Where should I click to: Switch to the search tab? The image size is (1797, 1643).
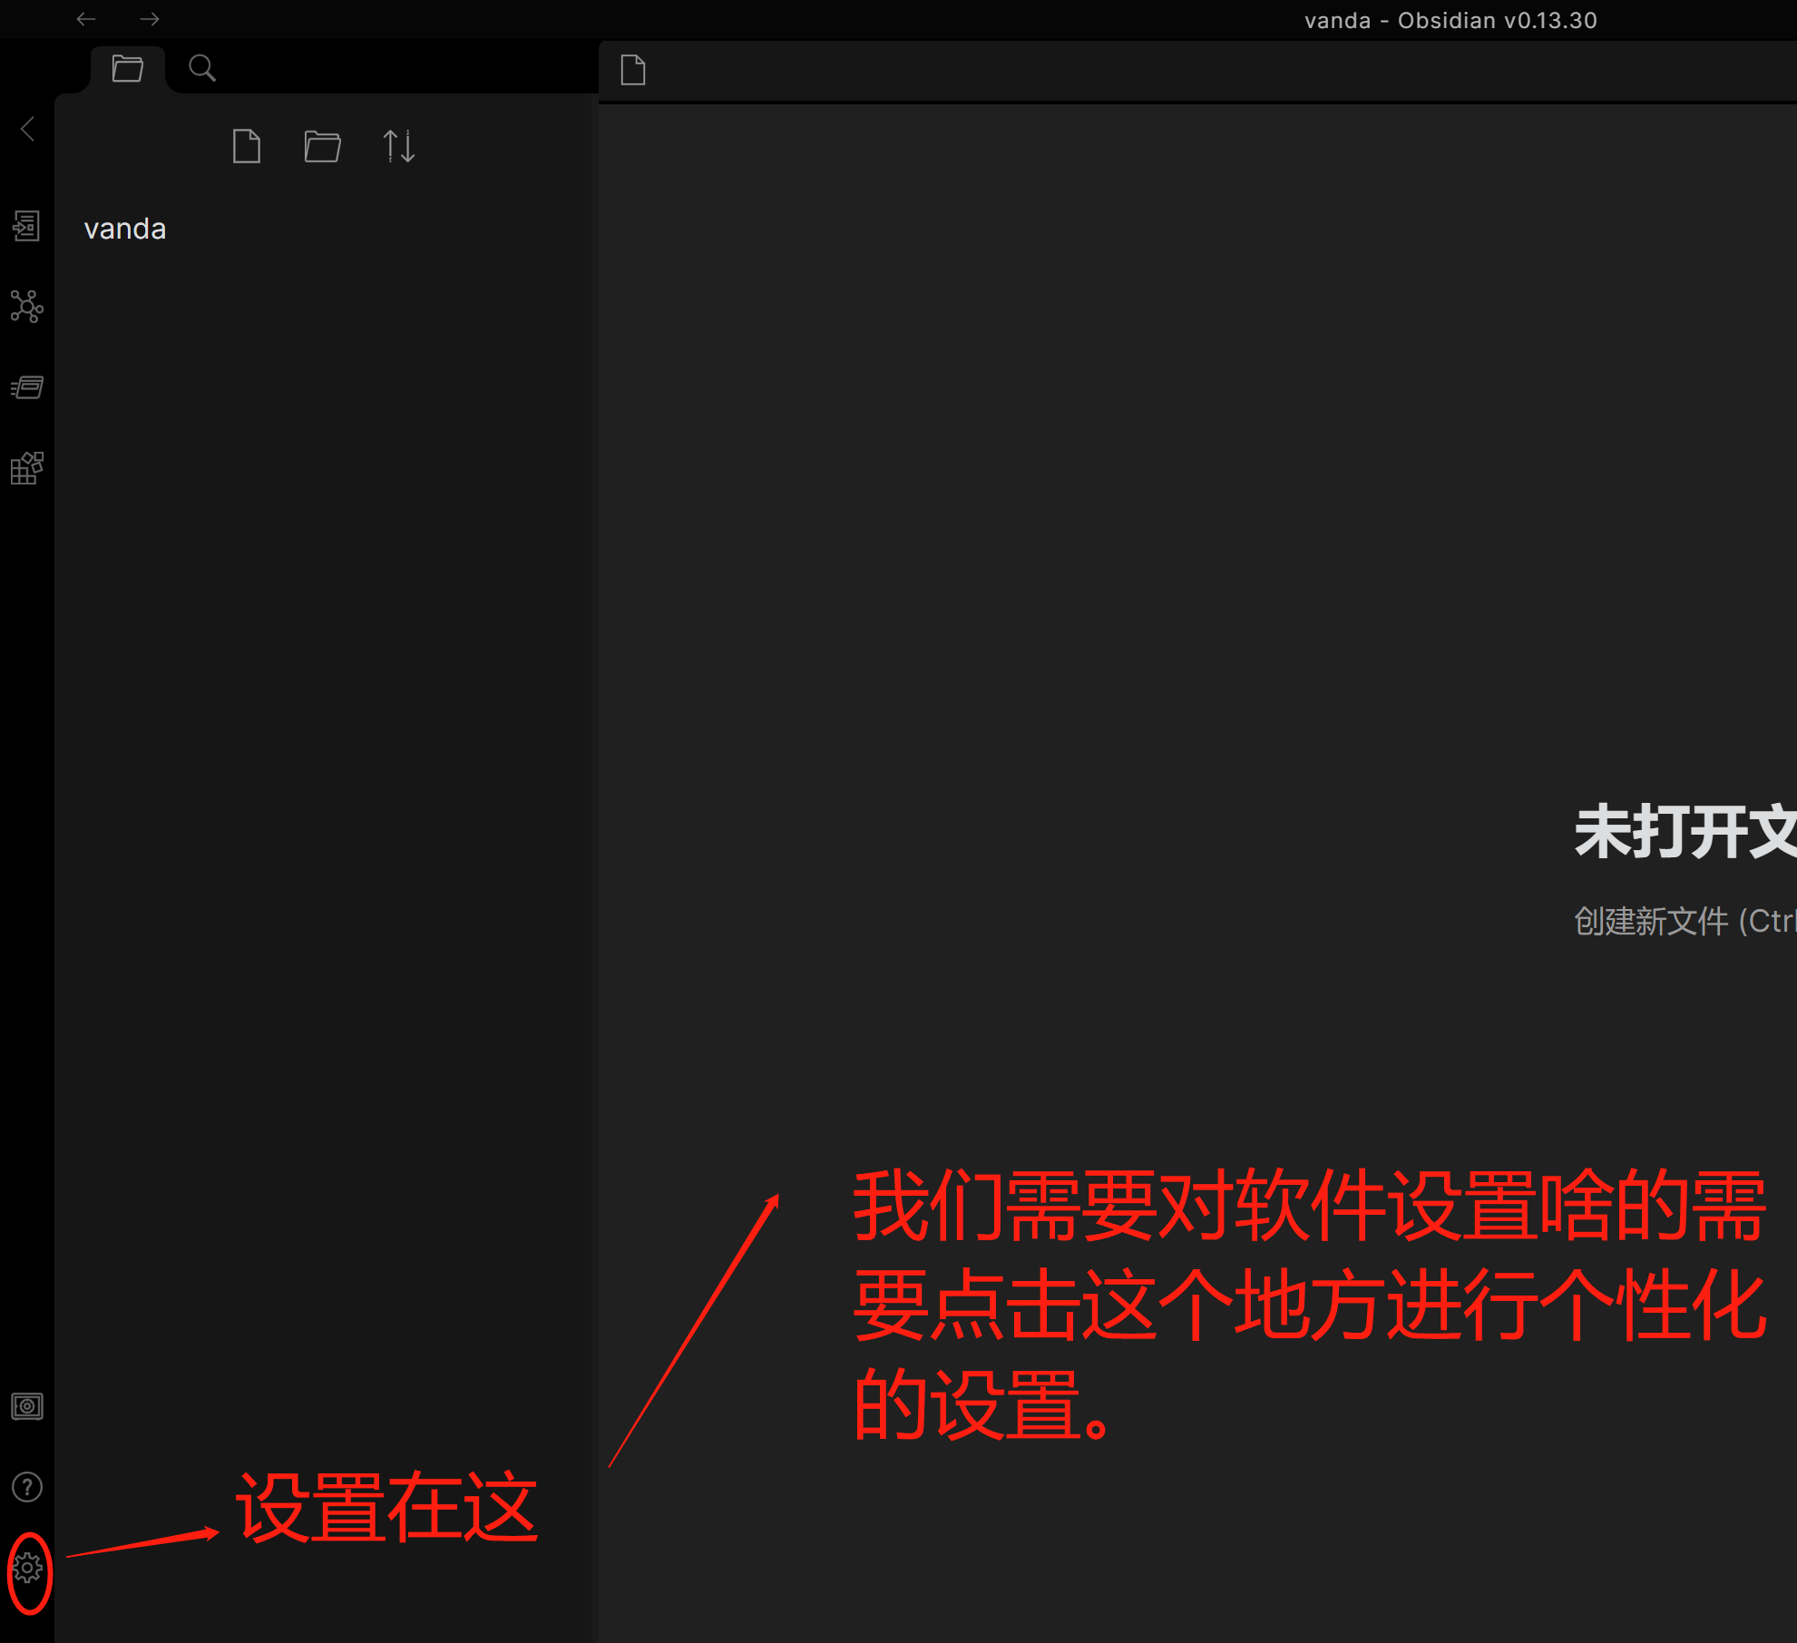(201, 69)
